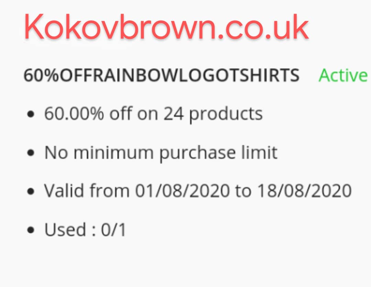Click the word No in second bullet
Image resolution: width=371 pixels, height=287 pixels.
(56, 153)
